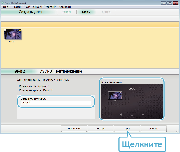Click the Everio MediaBrowser app icon in title bar
This screenshot has height=152, width=180.
pos(3,3)
